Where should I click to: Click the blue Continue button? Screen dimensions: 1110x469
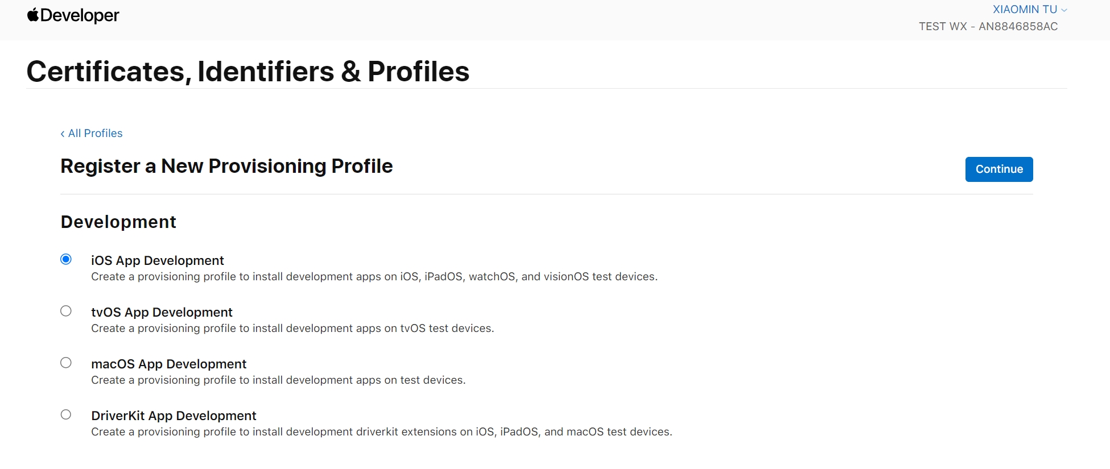click(x=999, y=169)
